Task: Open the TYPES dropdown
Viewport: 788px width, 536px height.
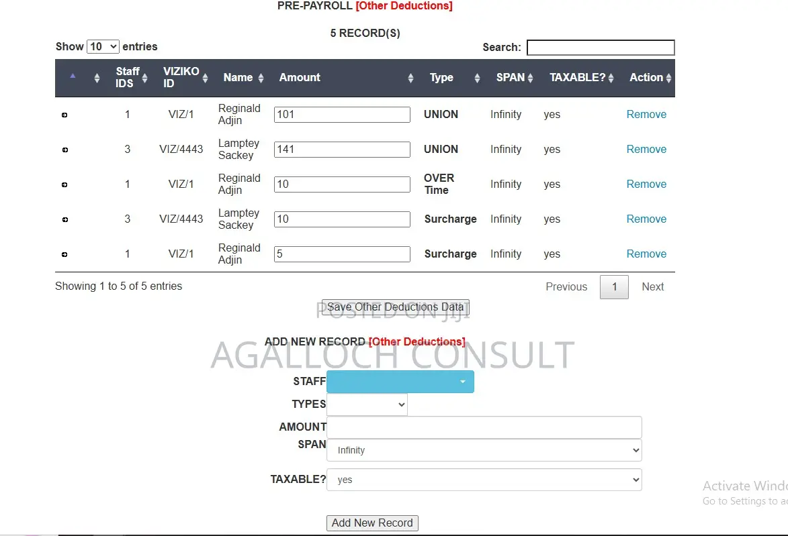Action: pos(367,405)
